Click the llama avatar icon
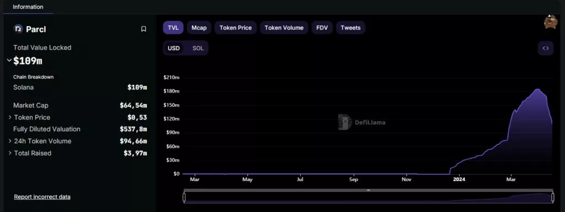 (550, 22)
